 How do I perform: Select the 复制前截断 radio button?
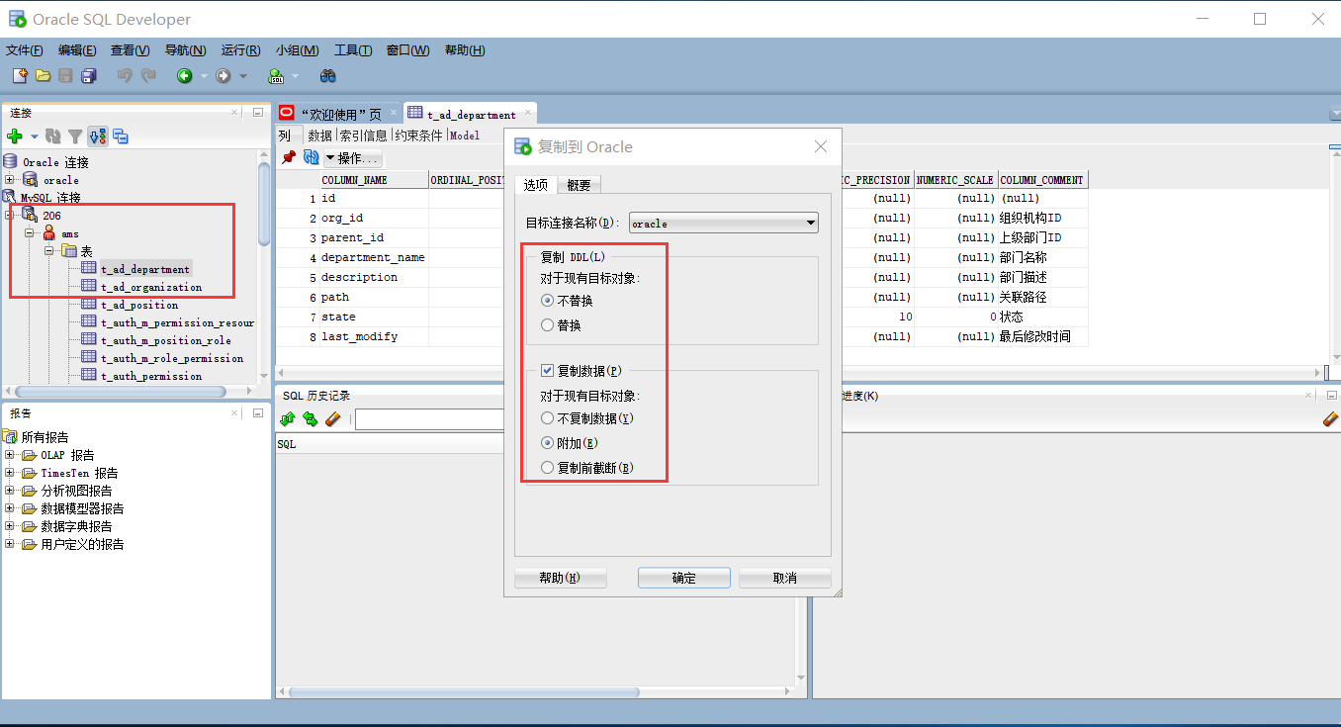(x=547, y=467)
